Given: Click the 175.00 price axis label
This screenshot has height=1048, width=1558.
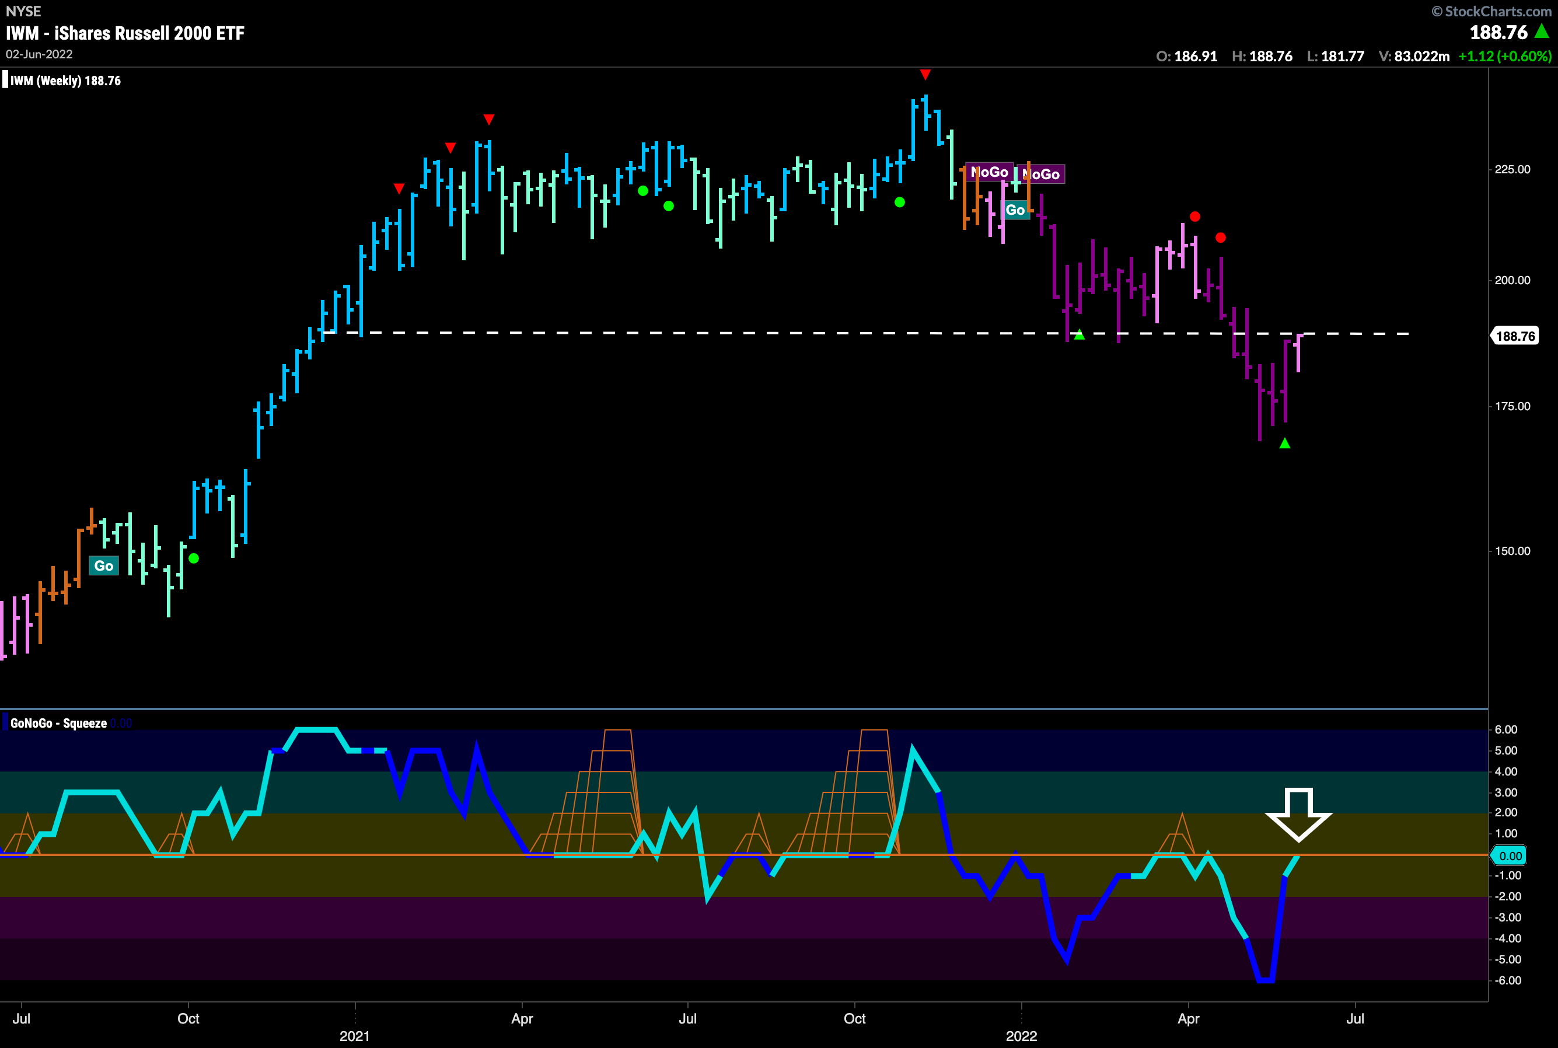Looking at the screenshot, I should pyautogui.click(x=1512, y=406).
